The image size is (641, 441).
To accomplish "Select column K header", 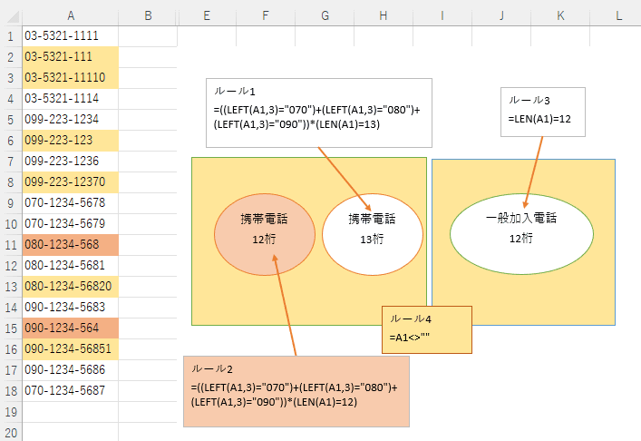I will 560,16.
